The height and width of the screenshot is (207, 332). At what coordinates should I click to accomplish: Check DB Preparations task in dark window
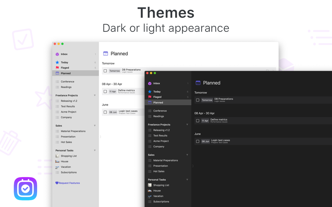198,100
